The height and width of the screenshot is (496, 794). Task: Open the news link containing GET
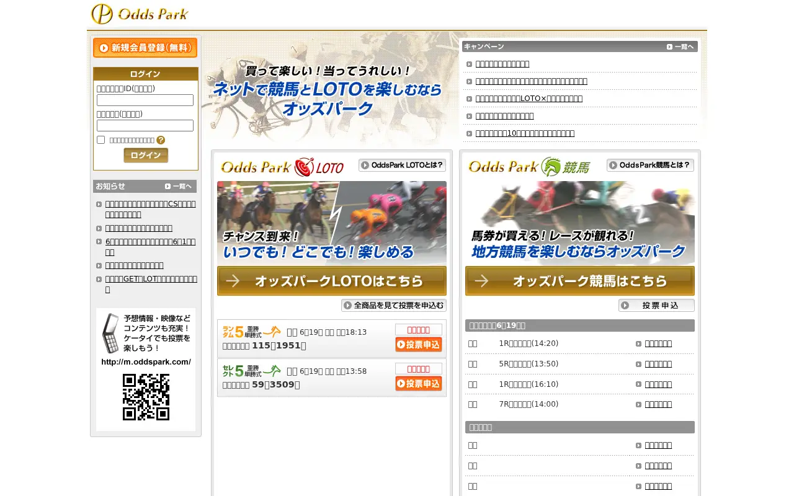[x=151, y=284]
